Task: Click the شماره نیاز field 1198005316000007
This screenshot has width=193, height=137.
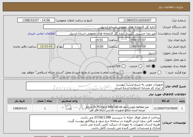Action: point(137,20)
